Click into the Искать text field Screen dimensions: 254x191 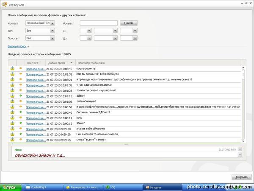(x=98, y=23)
